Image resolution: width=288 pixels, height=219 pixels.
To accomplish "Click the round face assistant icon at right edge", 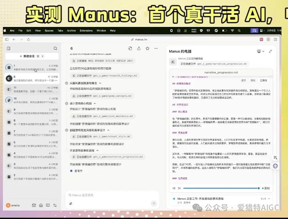I will (x=275, y=166).
